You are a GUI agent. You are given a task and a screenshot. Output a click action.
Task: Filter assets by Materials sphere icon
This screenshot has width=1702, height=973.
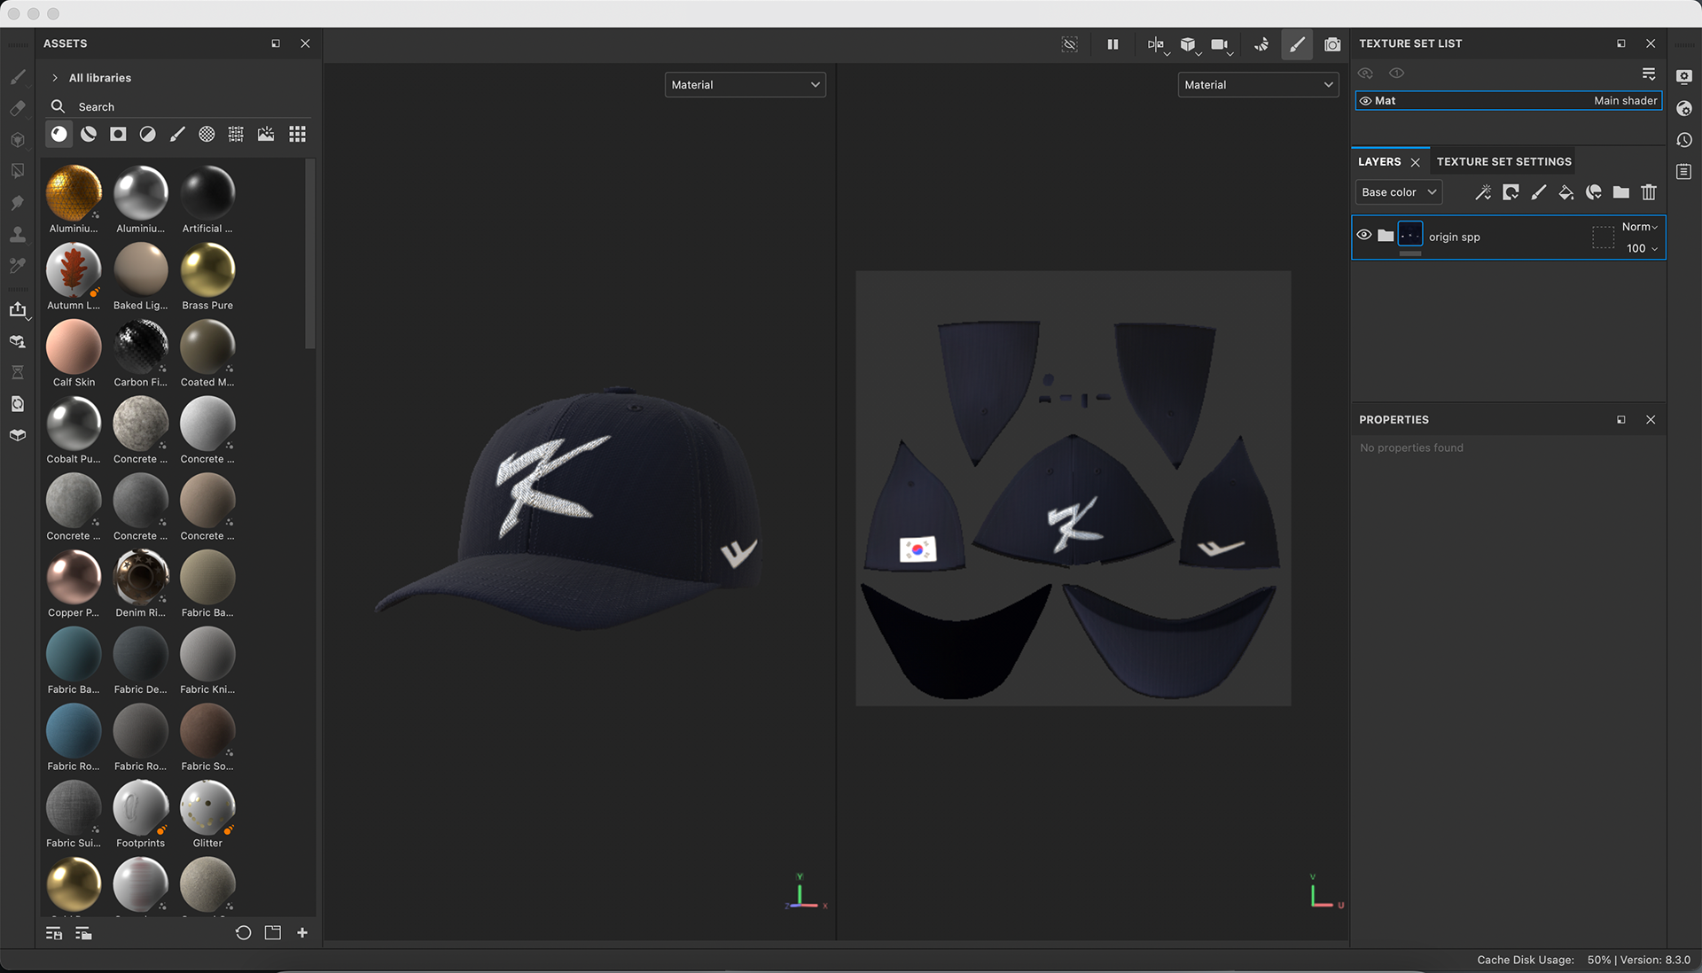59,134
